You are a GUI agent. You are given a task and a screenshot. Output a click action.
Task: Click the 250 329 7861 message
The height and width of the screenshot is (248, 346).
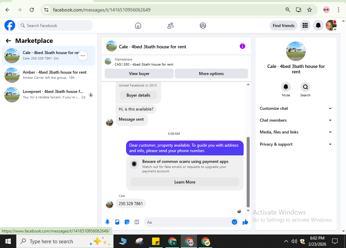coord(131,203)
